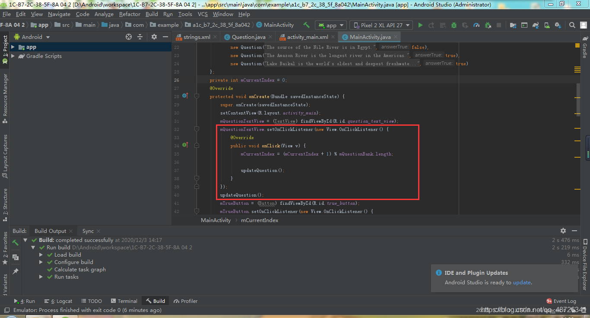590x318 pixels.
Task: Open the VCS menu
Action: click(x=203, y=14)
